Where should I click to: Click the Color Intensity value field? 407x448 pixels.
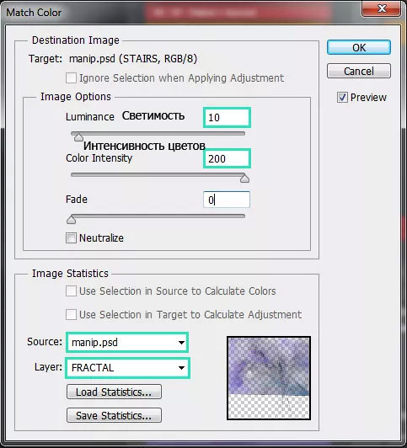click(x=227, y=158)
